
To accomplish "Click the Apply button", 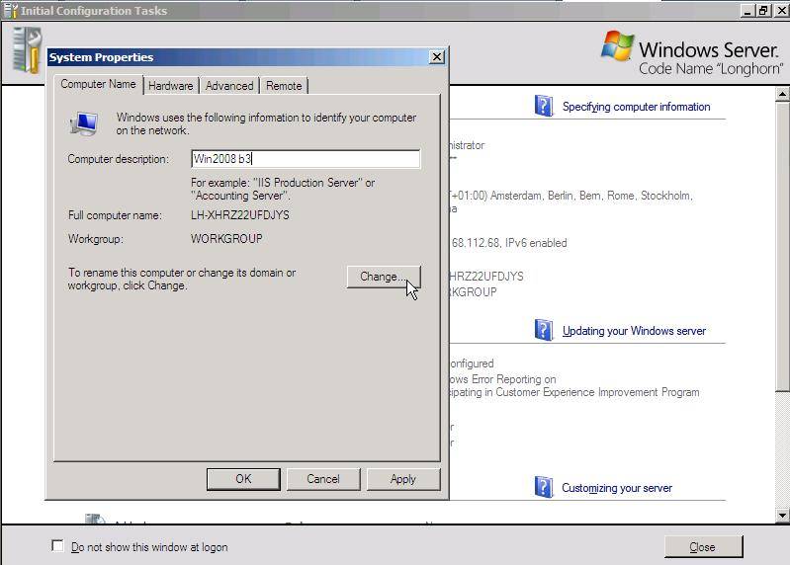I will tap(402, 479).
